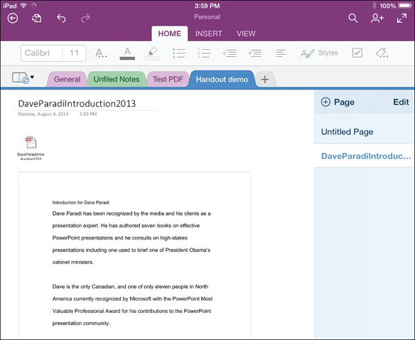Tap the back arrow button
This screenshot has height=340, width=415.
click(x=12, y=19)
